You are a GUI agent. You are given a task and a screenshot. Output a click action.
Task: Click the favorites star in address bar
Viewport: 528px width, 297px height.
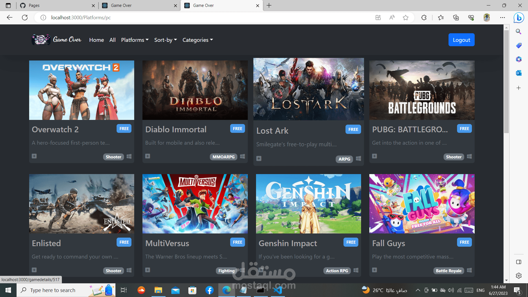[x=405, y=18]
